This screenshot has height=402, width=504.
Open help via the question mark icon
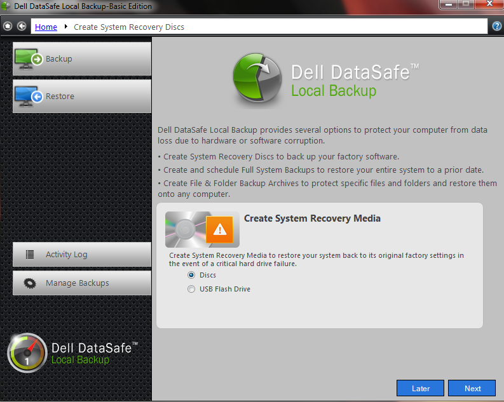(x=496, y=26)
